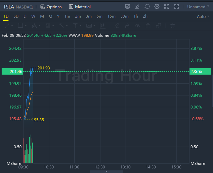Select the wave pattern drawing tool
Viewport: 213px width, 173px height.
(34, 26)
